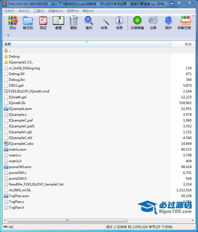Click the 解压到 (Extract to) icon

(x=28, y=20)
